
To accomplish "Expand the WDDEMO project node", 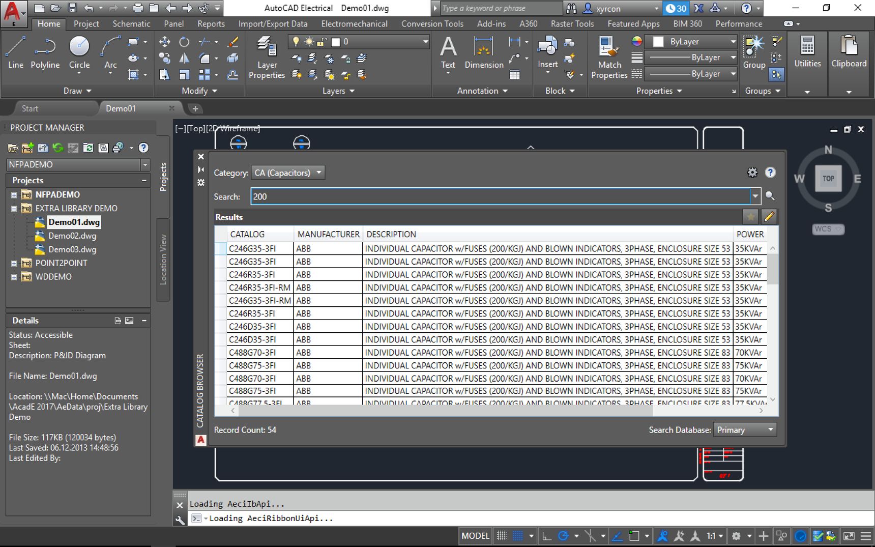I will pos(14,277).
